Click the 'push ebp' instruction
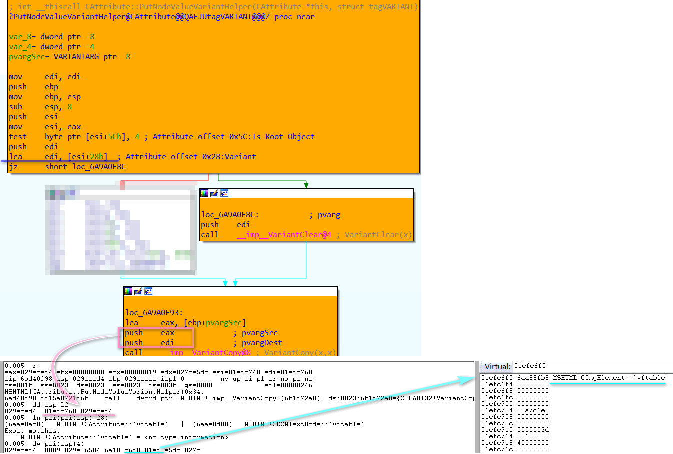This screenshot has width=673, height=454. click(34, 87)
